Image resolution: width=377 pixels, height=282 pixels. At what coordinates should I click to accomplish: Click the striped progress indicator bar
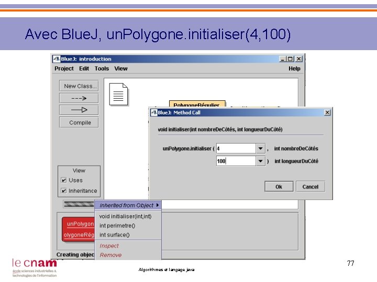pyautogui.click(x=79, y=204)
